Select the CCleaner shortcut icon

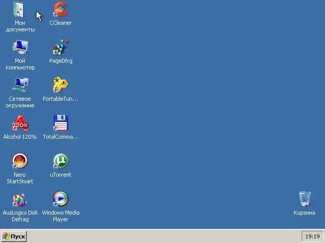coord(60,10)
